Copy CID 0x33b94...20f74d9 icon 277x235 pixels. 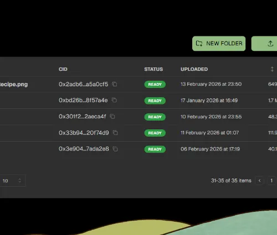pyautogui.click(x=115, y=133)
